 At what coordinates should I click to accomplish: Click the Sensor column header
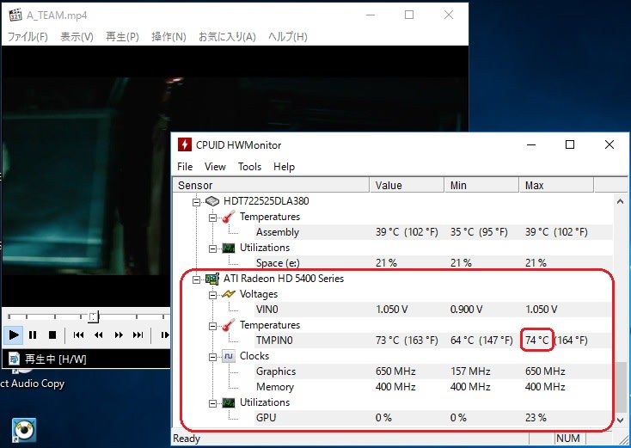point(272,185)
